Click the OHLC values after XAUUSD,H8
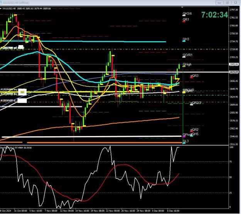This screenshot has height=214, width=241. [x=34, y=8]
